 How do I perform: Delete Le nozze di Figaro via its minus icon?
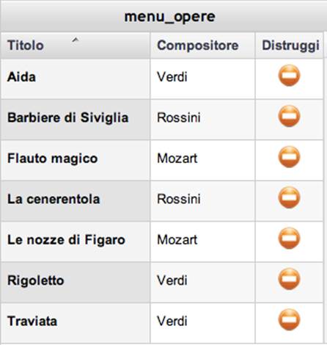(289, 239)
